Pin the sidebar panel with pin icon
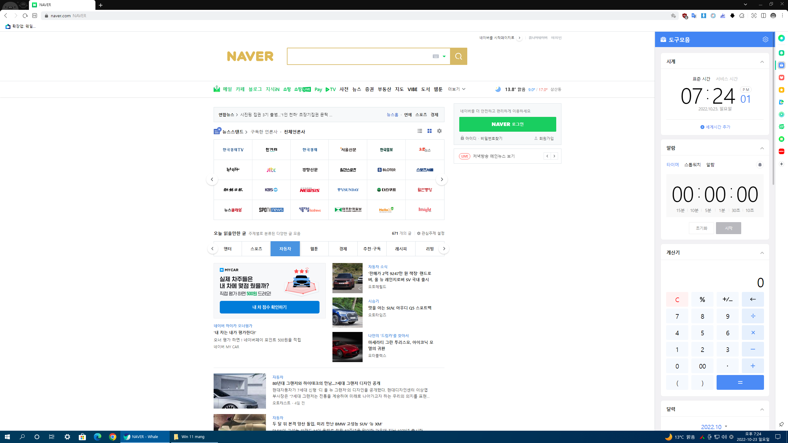Screen dimensions: 788x443 click(781, 424)
